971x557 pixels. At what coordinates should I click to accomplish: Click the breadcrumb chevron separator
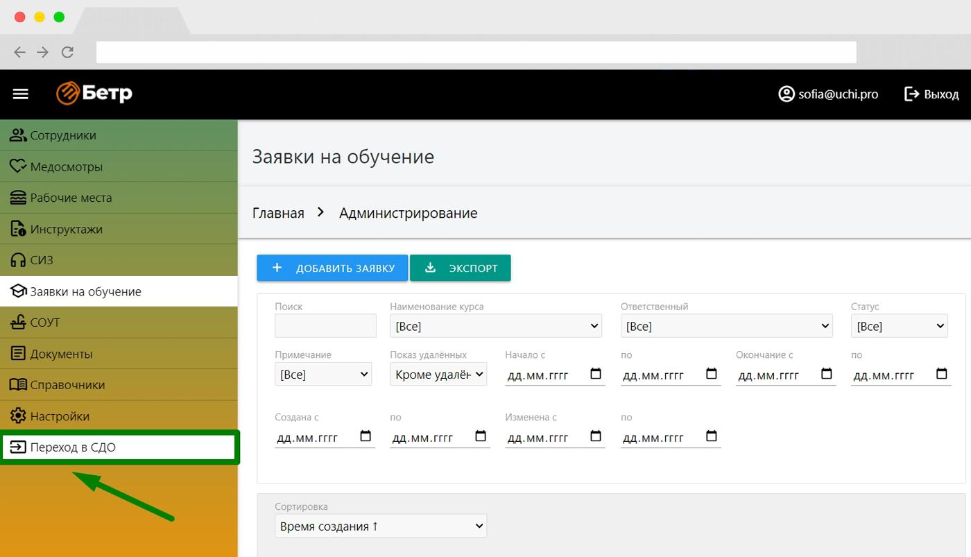320,212
